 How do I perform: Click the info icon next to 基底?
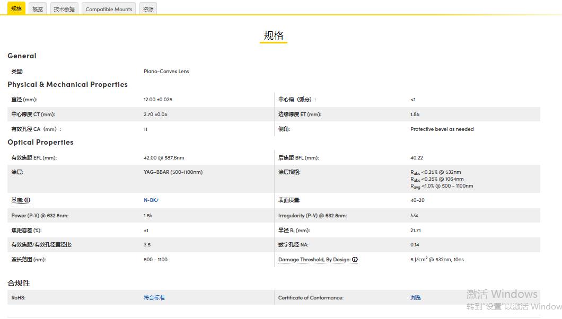pos(28,200)
